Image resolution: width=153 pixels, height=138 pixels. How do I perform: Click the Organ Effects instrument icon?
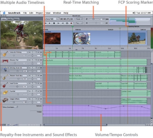point(5,100)
